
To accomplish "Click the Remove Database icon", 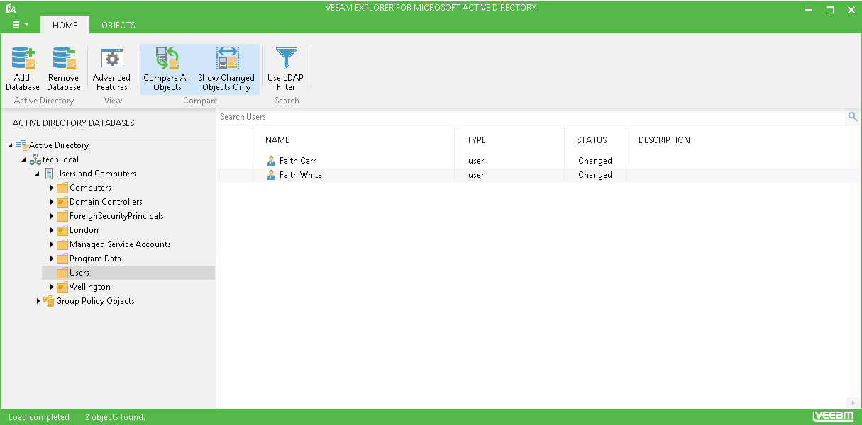I will click(x=64, y=59).
